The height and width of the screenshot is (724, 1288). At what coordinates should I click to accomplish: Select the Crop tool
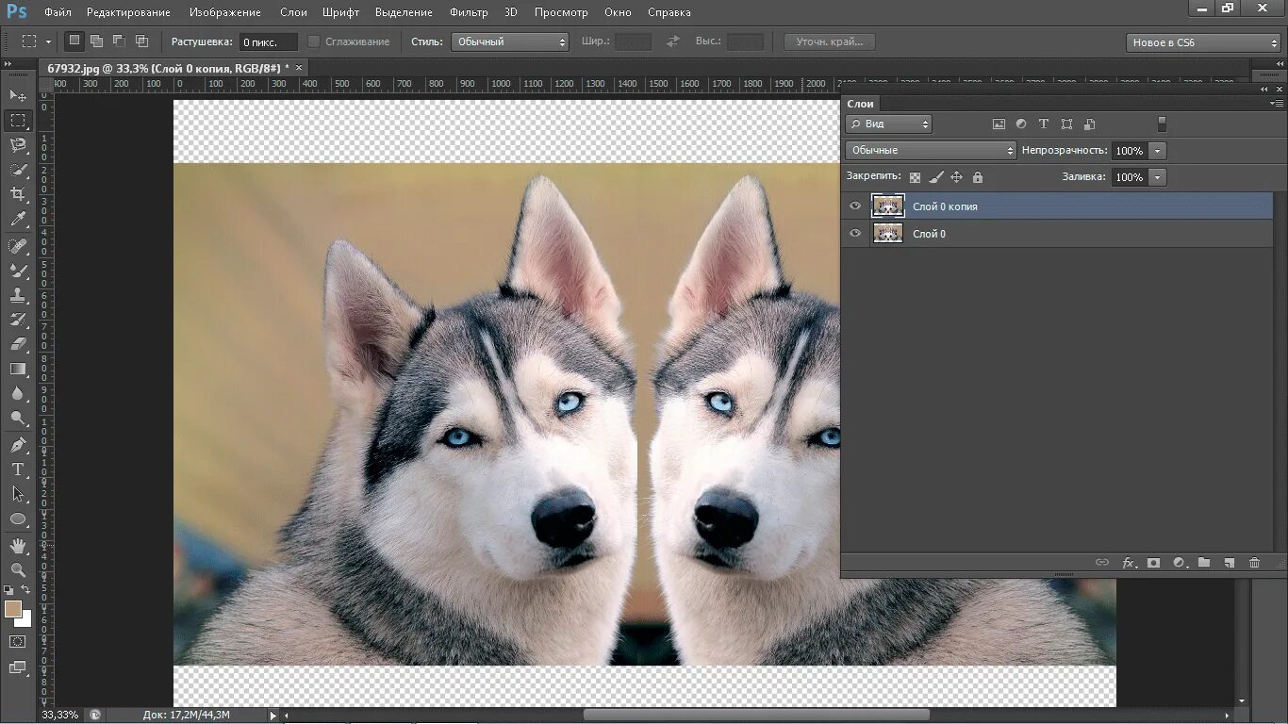click(18, 194)
